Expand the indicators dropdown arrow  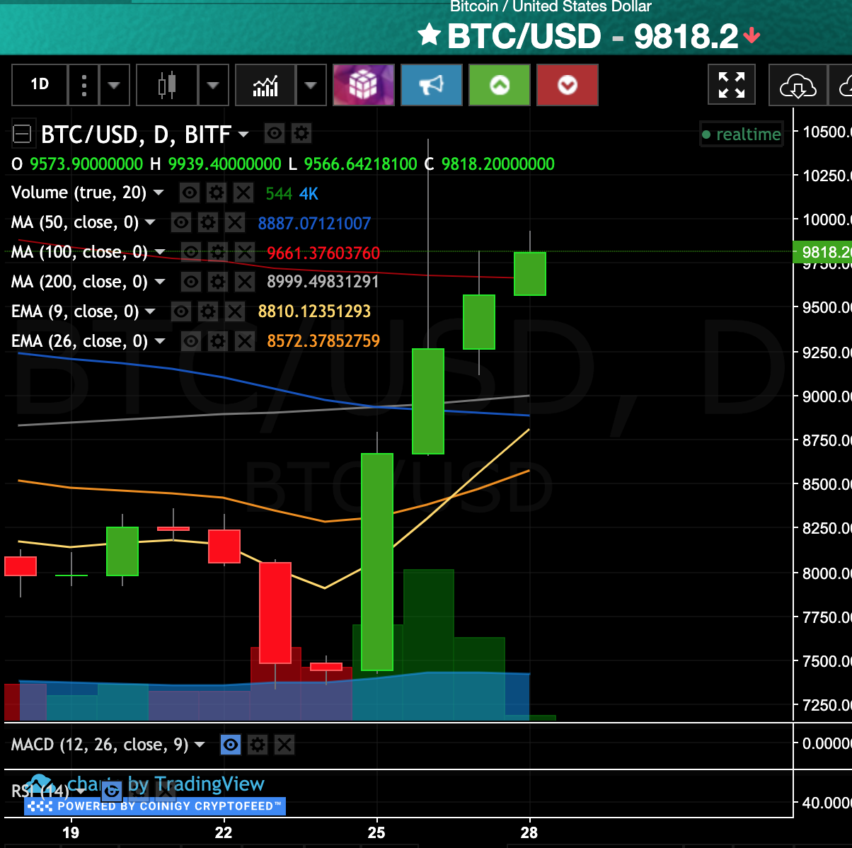coord(311,85)
